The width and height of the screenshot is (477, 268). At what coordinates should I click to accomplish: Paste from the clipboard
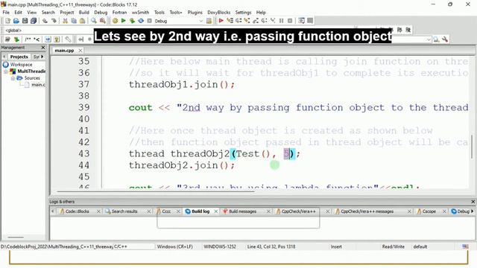click(x=83, y=21)
